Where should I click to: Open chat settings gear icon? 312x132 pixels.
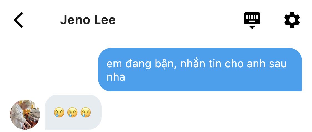click(292, 20)
